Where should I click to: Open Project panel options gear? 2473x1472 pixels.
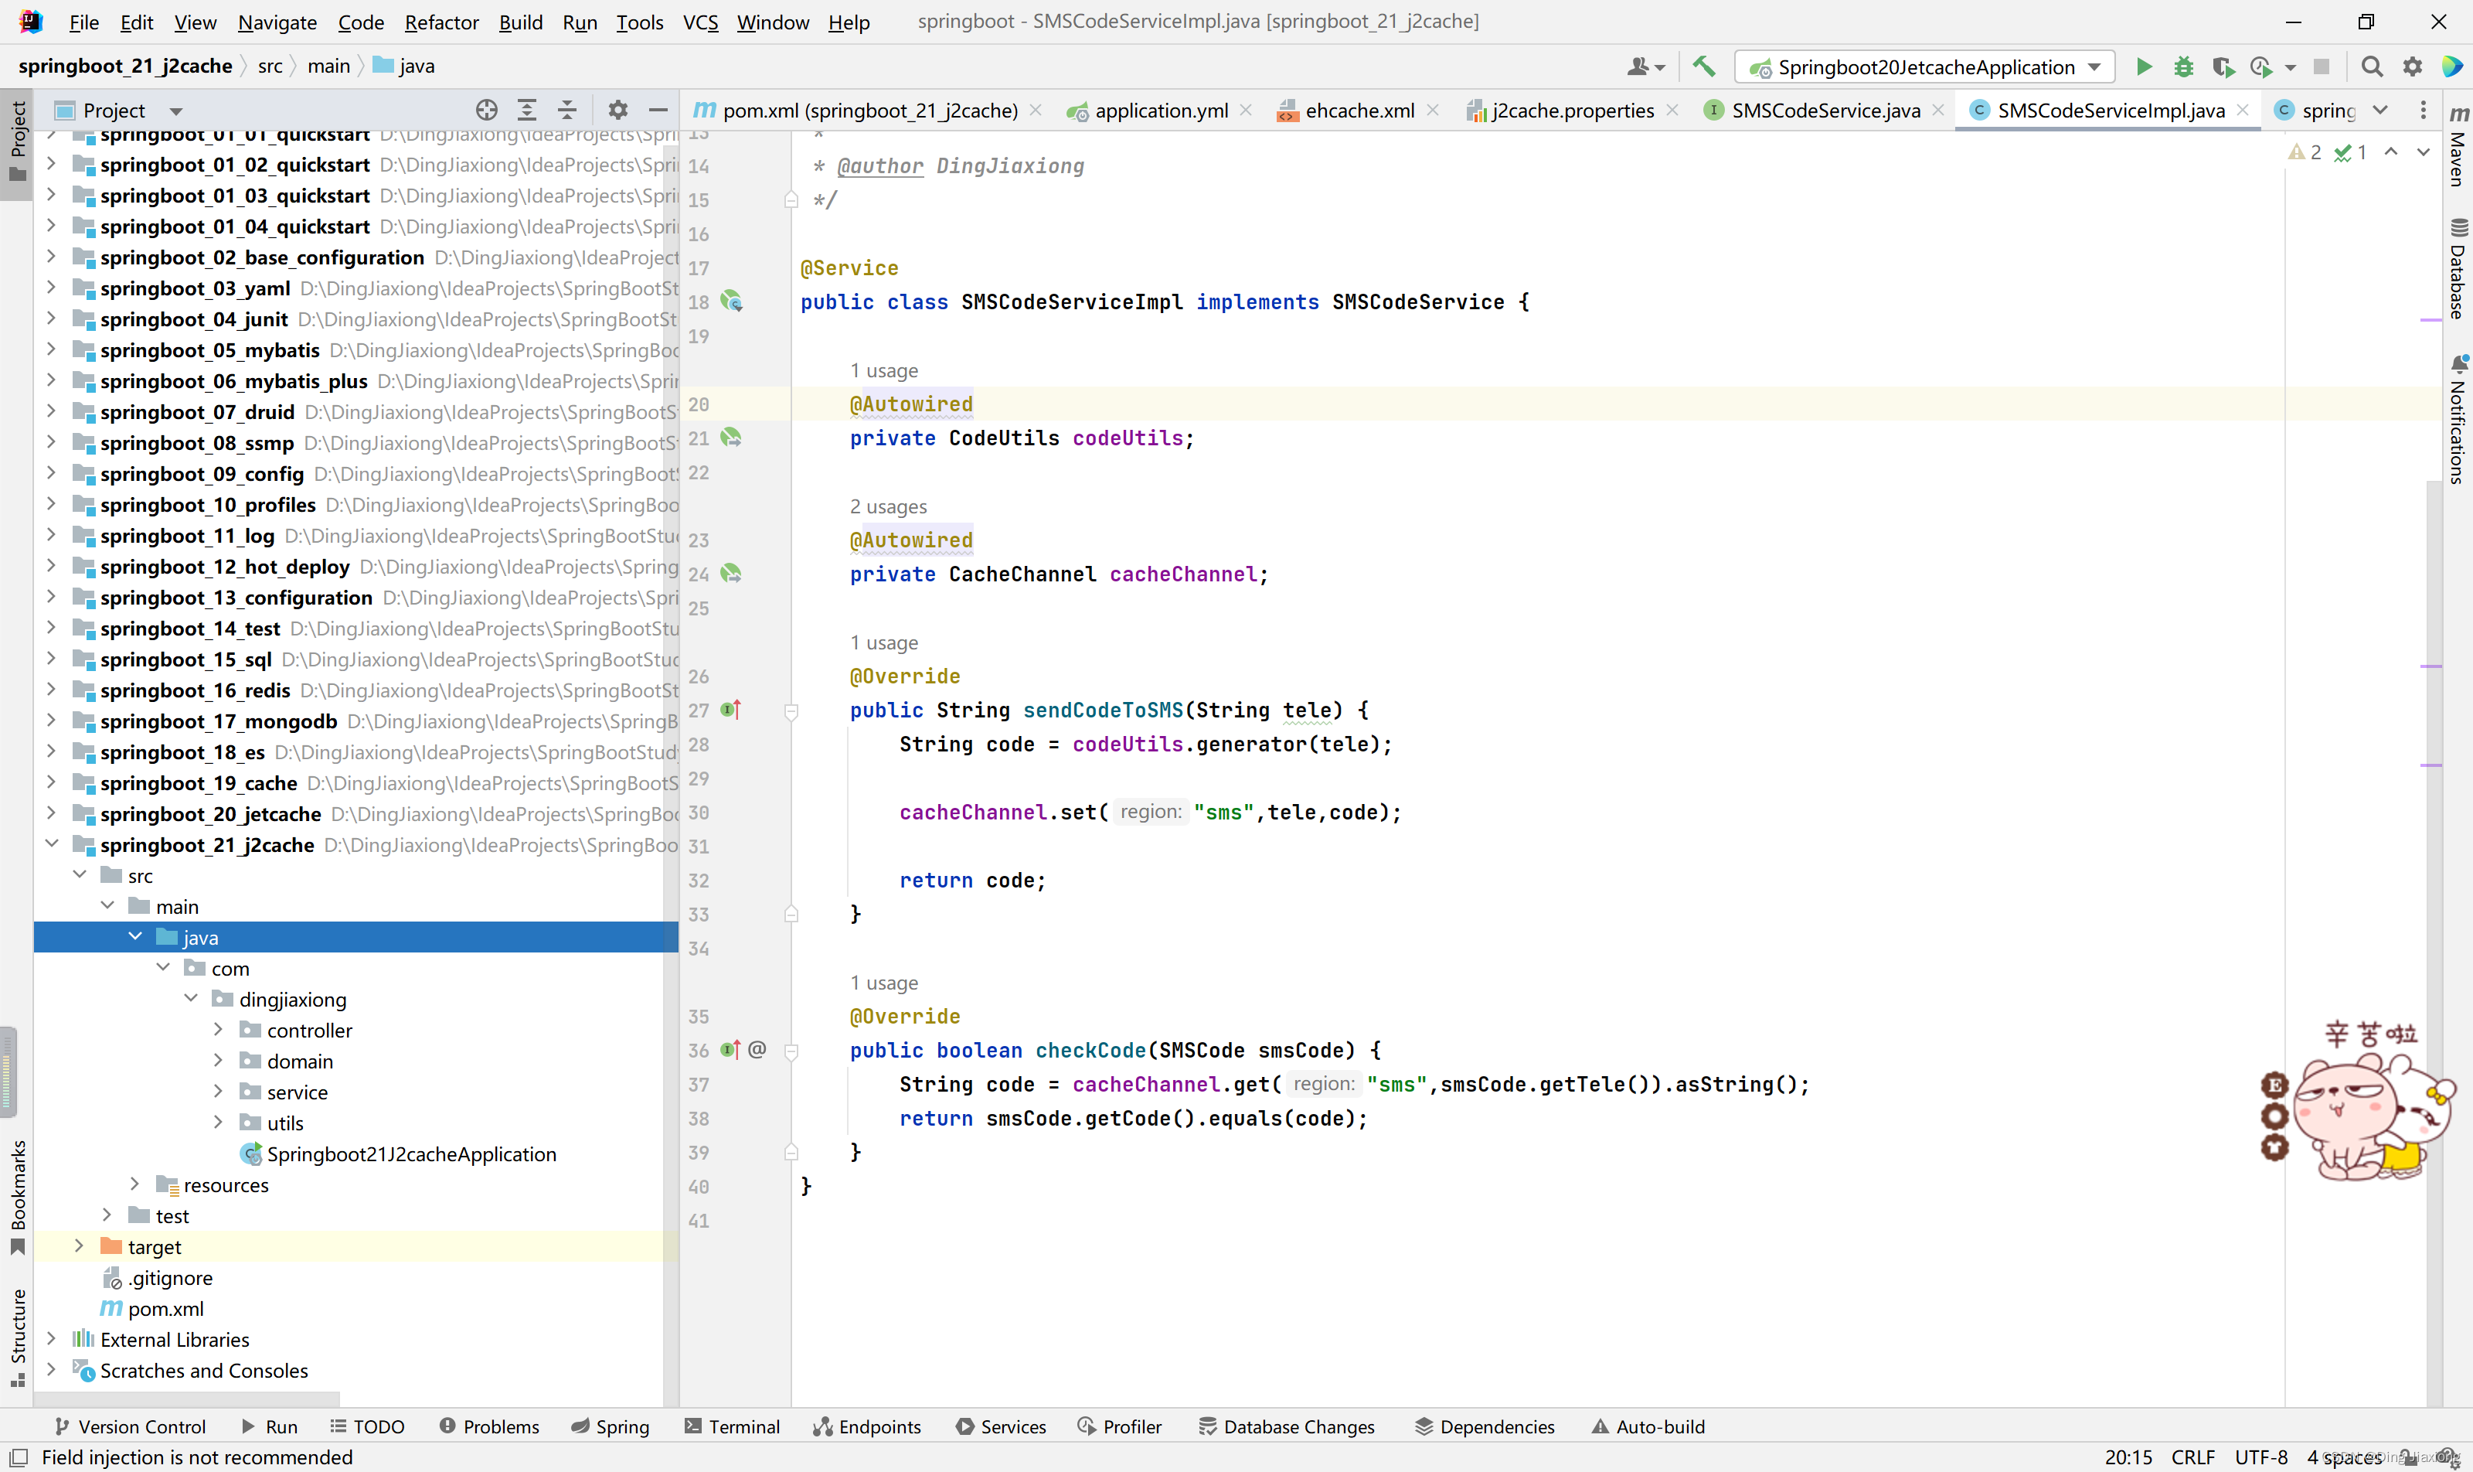pyautogui.click(x=617, y=110)
